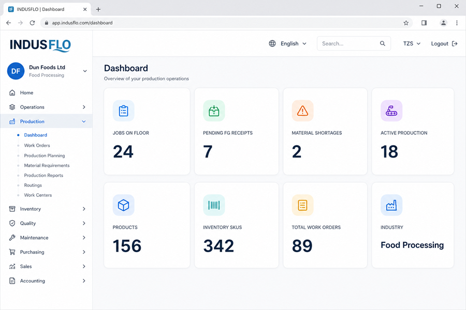The height and width of the screenshot is (310, 466).
Task: Click the Pending FG Receipts inbox icon
Action: point(214,111)
